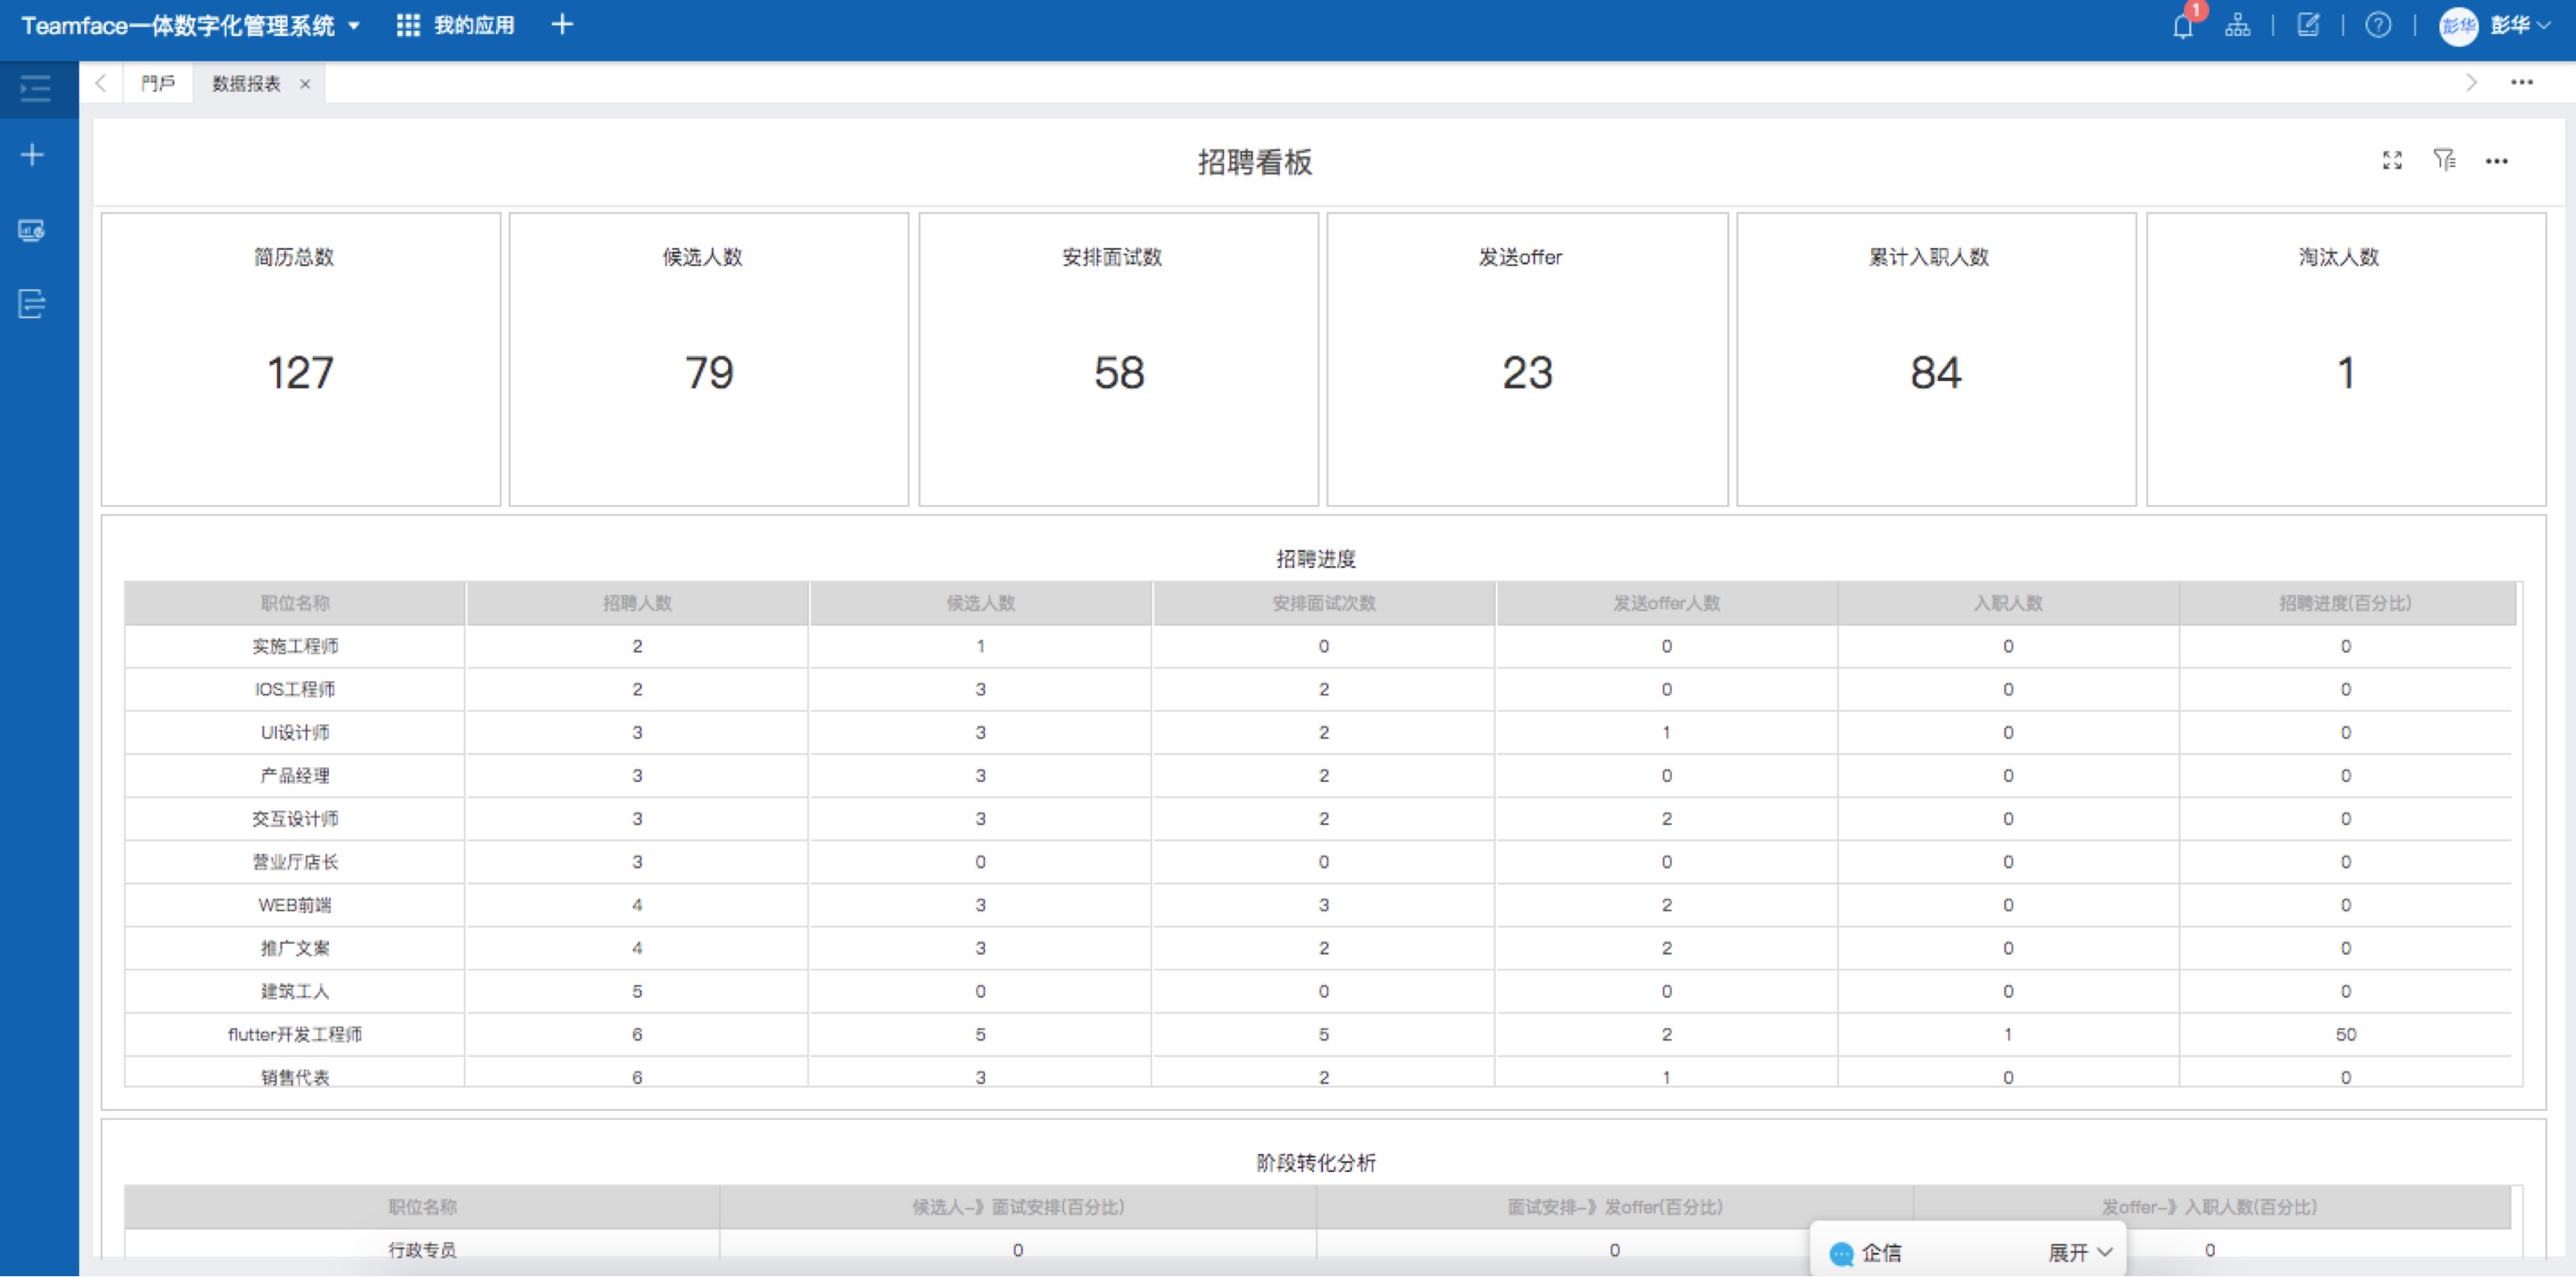
Task: Select the WEB前端 row
Action: tap(1318, 905)
